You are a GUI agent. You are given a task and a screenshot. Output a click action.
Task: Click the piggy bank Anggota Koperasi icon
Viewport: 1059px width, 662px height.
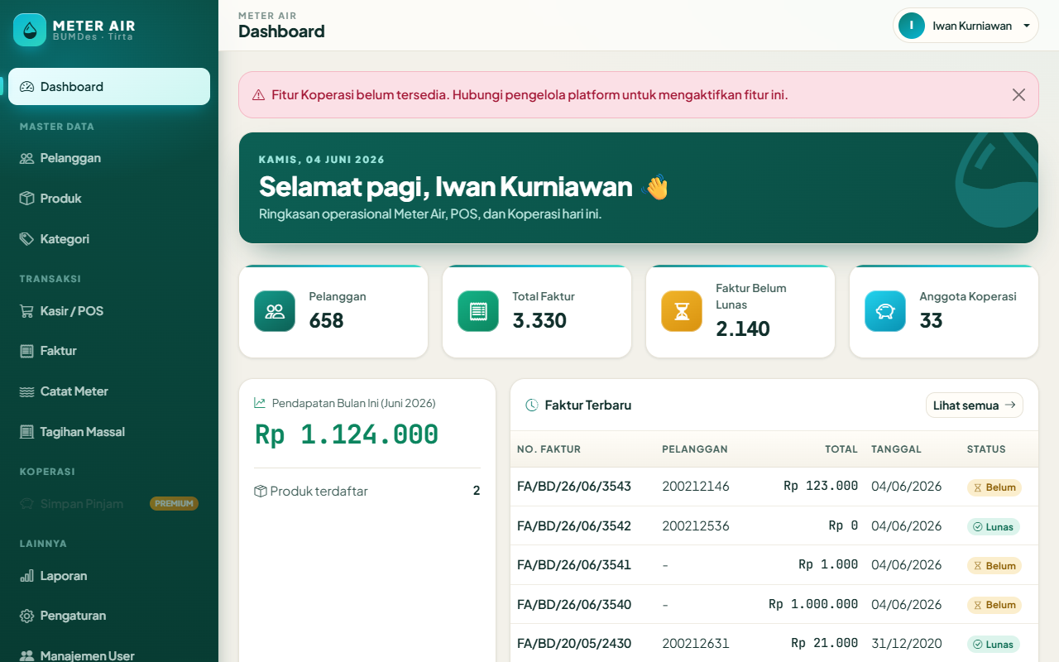click(885, 311)
